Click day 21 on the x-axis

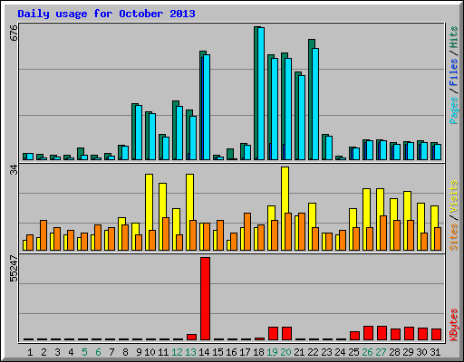point(299,352)
